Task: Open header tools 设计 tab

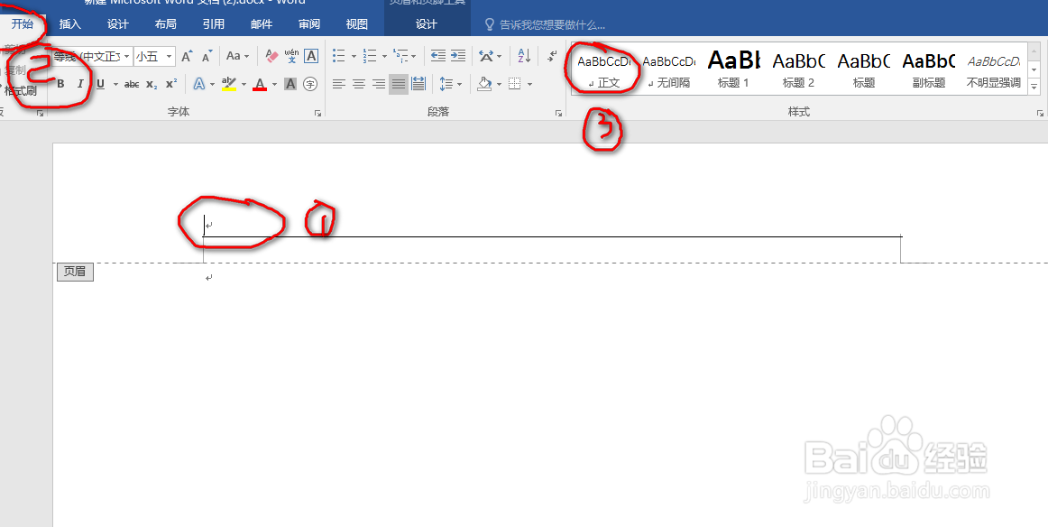Action: [x=427, y=24]
